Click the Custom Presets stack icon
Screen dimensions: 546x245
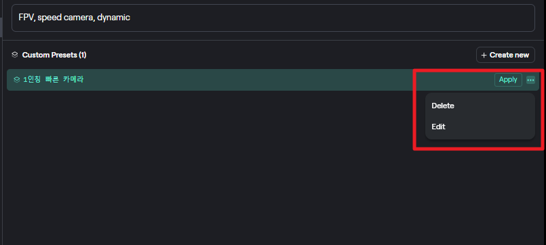click(15, 55)
